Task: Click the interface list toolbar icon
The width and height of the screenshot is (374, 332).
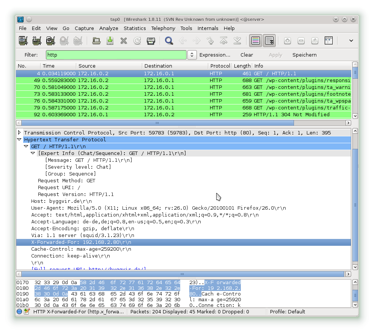Action: pyautogui.click(x=23, y=41)
